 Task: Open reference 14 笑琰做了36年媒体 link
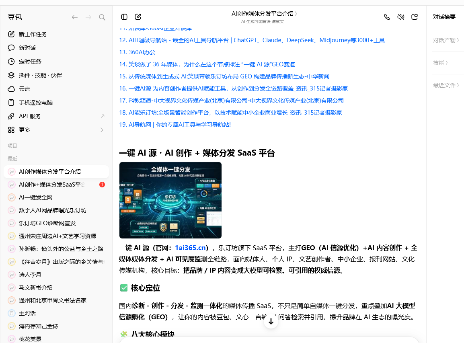tap(207, 64)
